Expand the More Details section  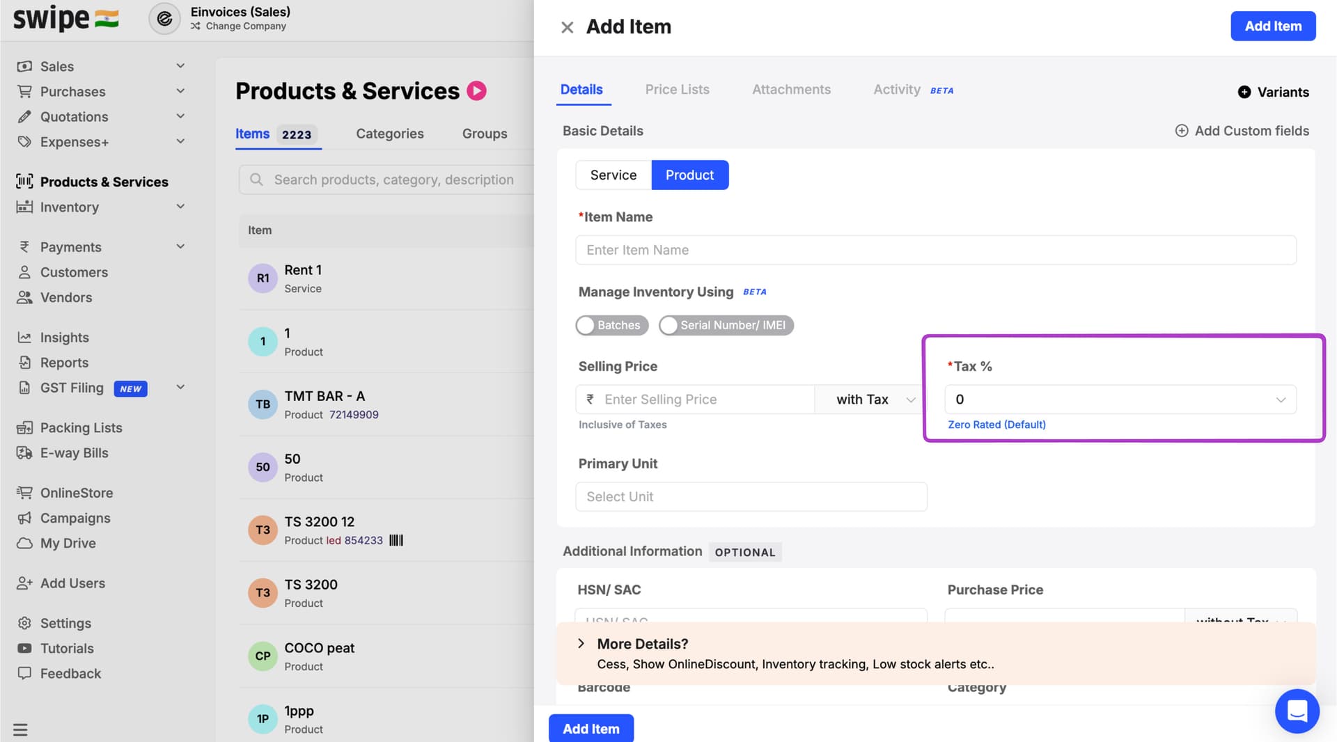[581, 644]
